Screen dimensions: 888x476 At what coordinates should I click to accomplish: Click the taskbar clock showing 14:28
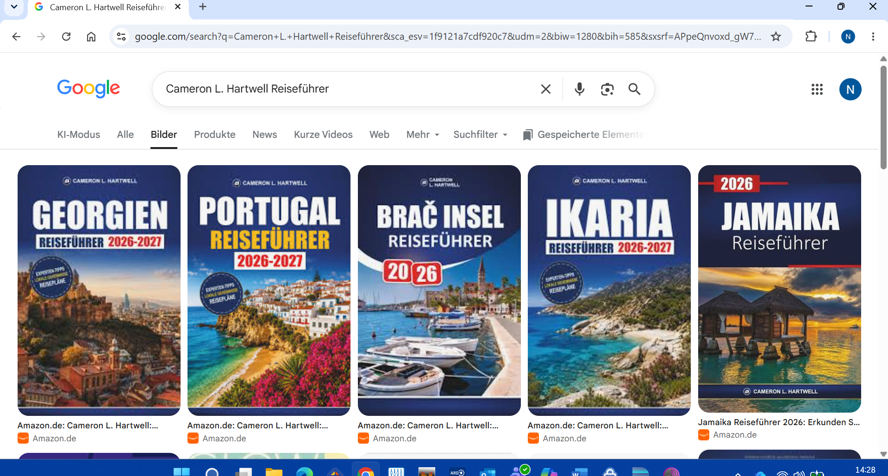coord(865,470)
